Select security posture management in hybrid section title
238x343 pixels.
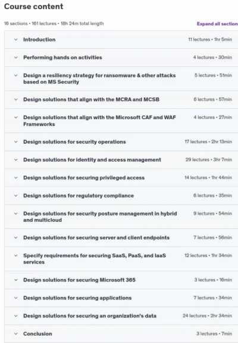tap(100, 217)
